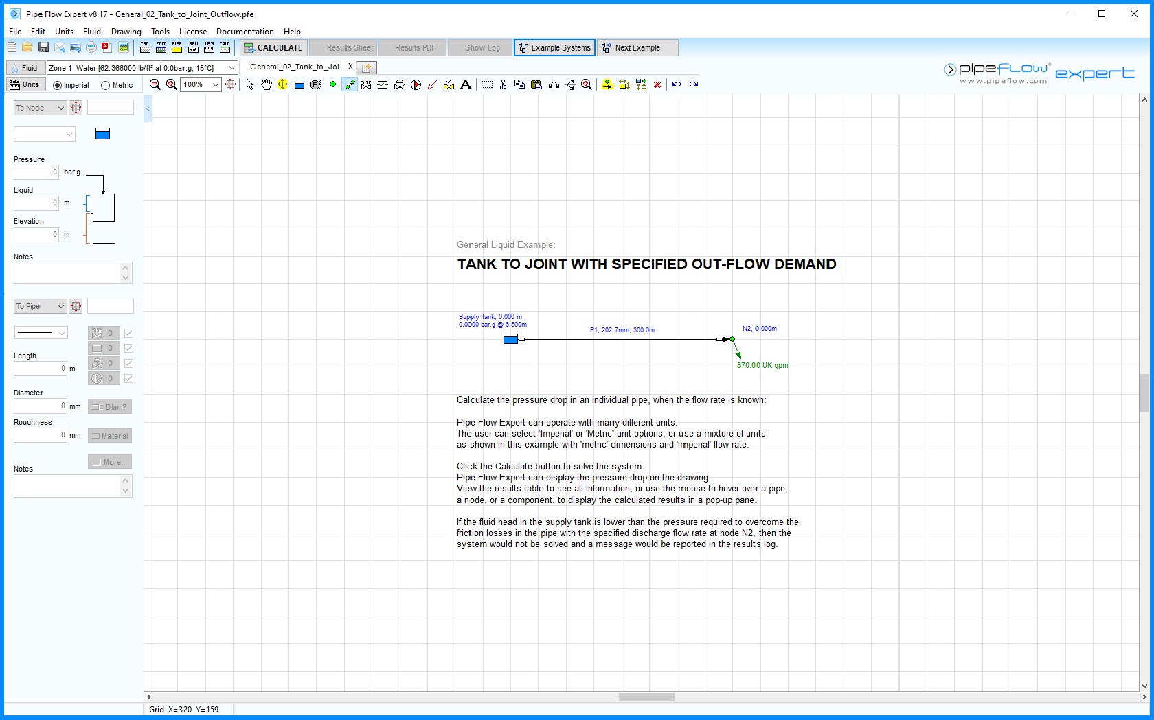The height and width of the screenshot is (720, 1154).
Task: Click the Supply Tank on the drawing
Action: click(510, 339)
